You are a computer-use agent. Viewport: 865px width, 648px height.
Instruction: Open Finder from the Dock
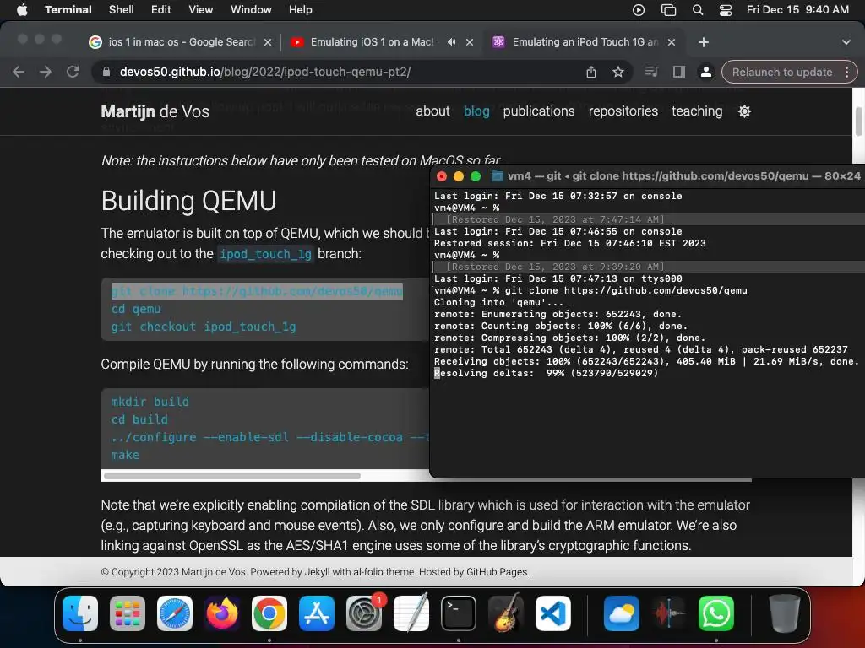(80, 613)
